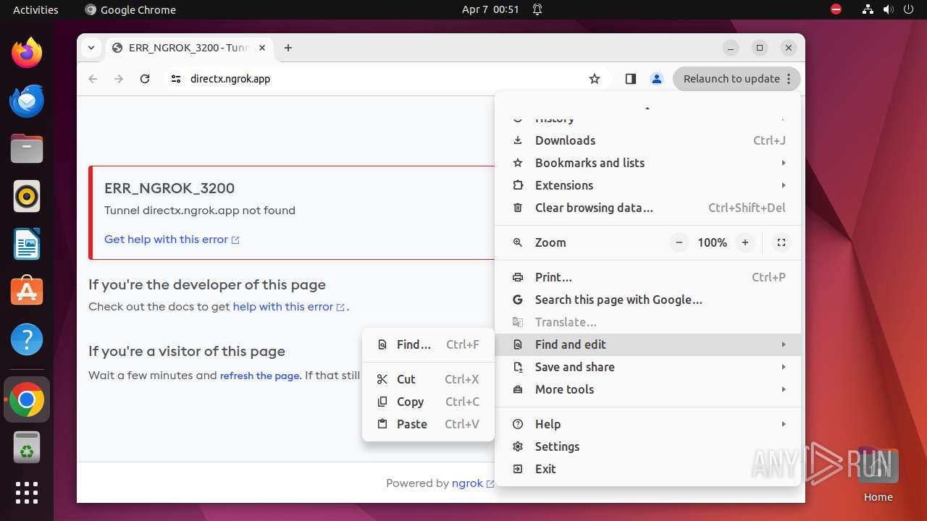Decrease zoom with the minus button

click(679, 242)
